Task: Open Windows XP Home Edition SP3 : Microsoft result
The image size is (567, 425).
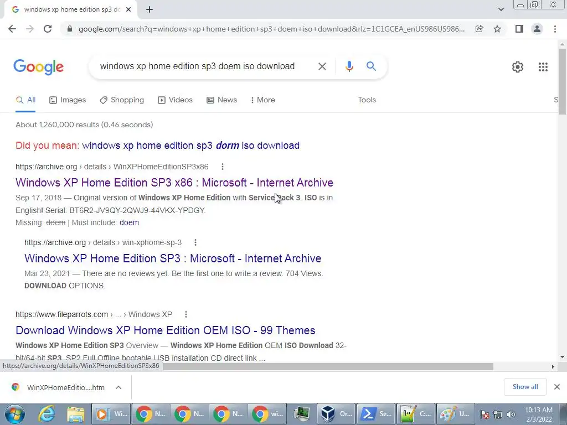Action: pos(173,258)
